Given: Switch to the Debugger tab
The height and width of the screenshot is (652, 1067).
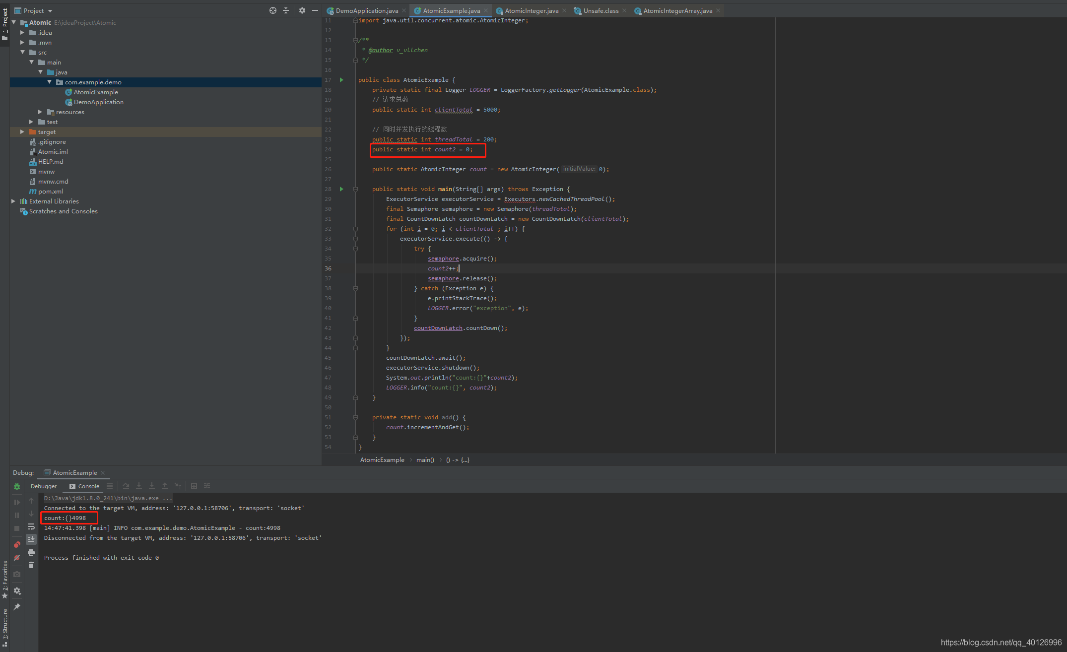Looking at the screenshot, I should [x=43, y=486].
